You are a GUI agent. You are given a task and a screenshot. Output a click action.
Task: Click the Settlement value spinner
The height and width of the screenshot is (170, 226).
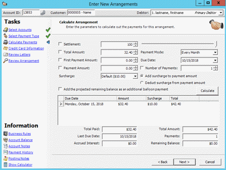[x=136, y=44]
